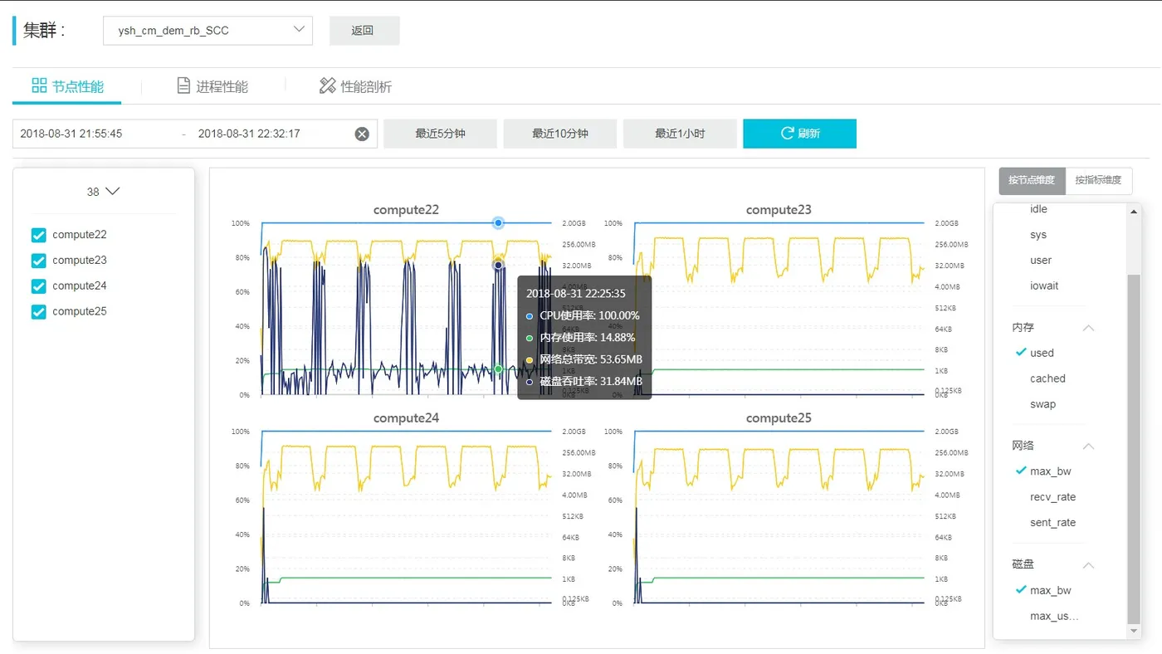1162x654 pixels.
Task: Click the document icon beside 进程性能
Action: 183,85
